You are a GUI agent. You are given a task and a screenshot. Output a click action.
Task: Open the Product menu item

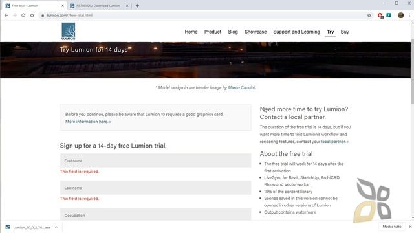point(213,32)
